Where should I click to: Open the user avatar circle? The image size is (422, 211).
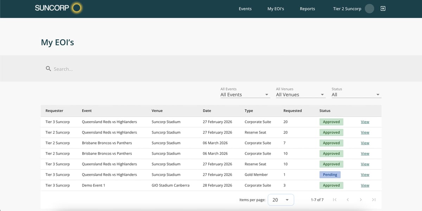(x=369, y=8)
